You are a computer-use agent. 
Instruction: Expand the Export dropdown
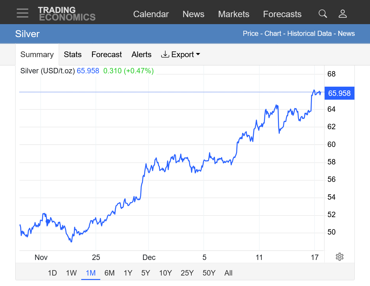pyautogui.click(x=181, y=55)
